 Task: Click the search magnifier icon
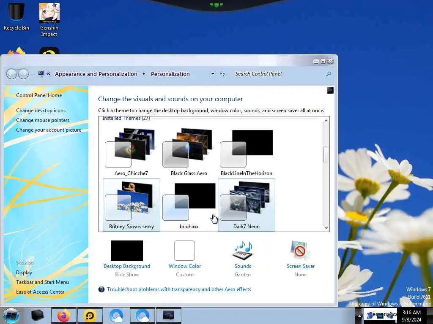coord(329,74)
